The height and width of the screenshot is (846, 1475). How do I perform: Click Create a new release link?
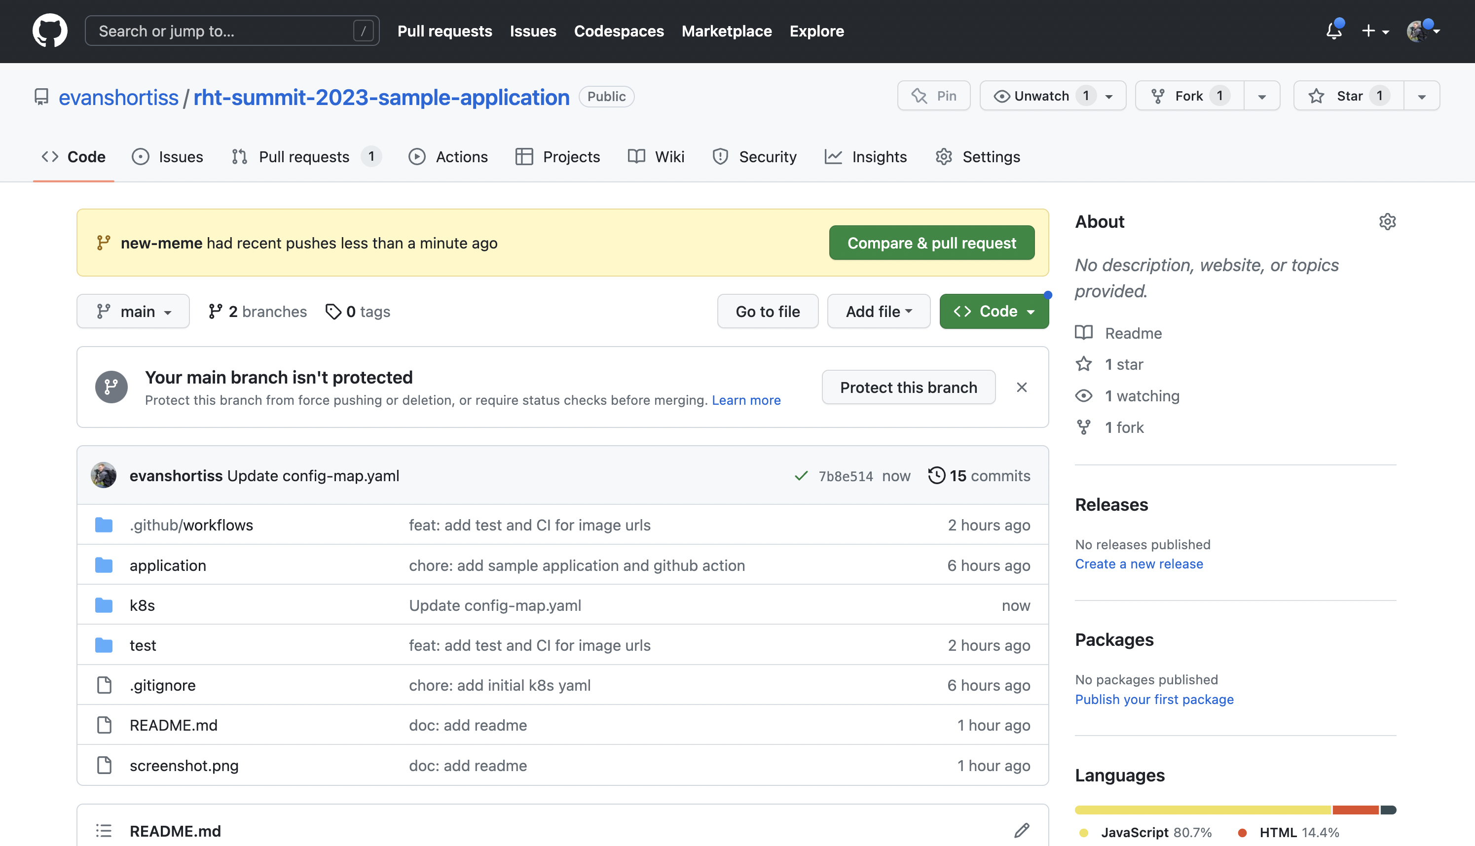click(x=1140, y=564)
